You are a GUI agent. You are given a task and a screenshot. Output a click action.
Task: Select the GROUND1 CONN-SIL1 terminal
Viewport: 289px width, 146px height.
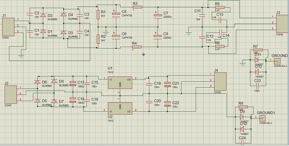pyautogui.click(x=262, y=118)
